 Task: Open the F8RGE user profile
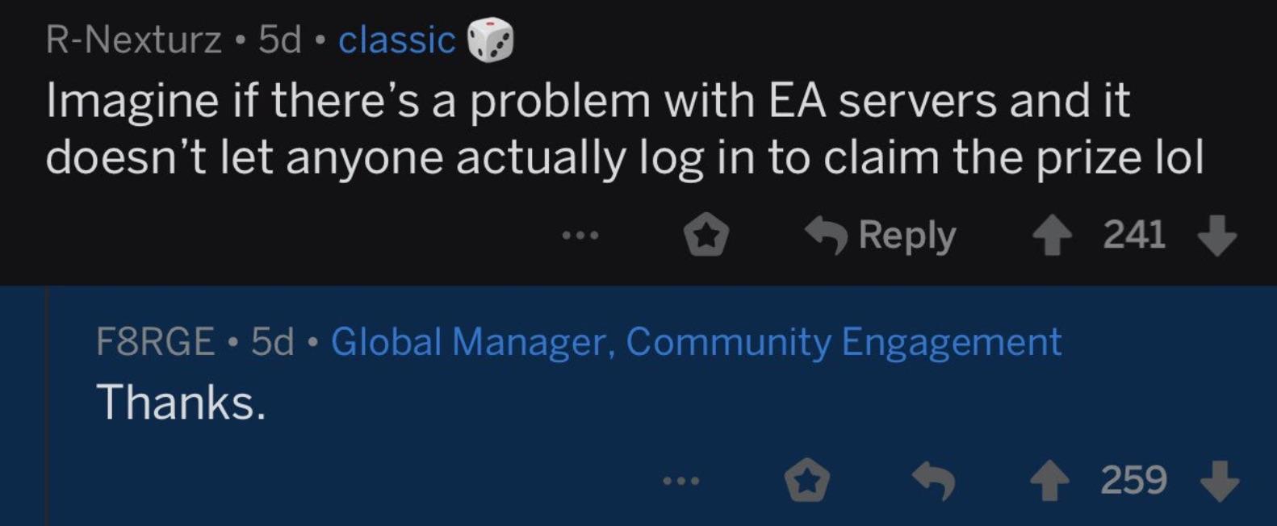[x=155, y=341]
